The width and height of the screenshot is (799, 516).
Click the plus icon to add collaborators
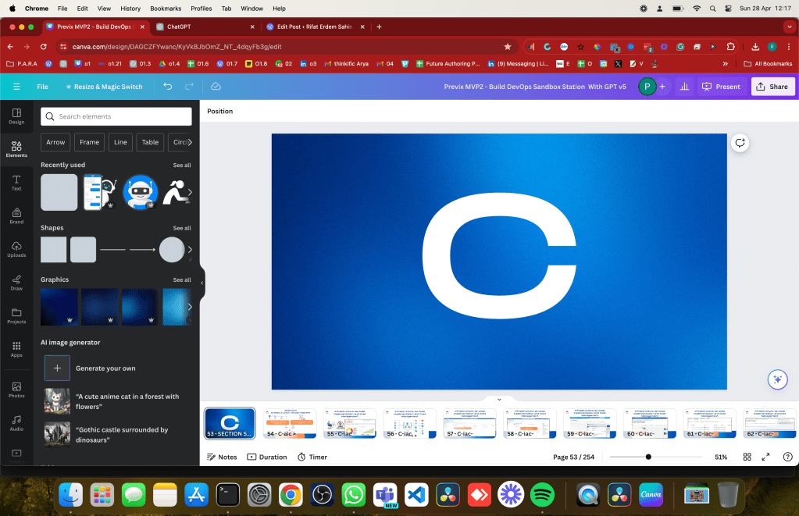[x=662, y=87]
